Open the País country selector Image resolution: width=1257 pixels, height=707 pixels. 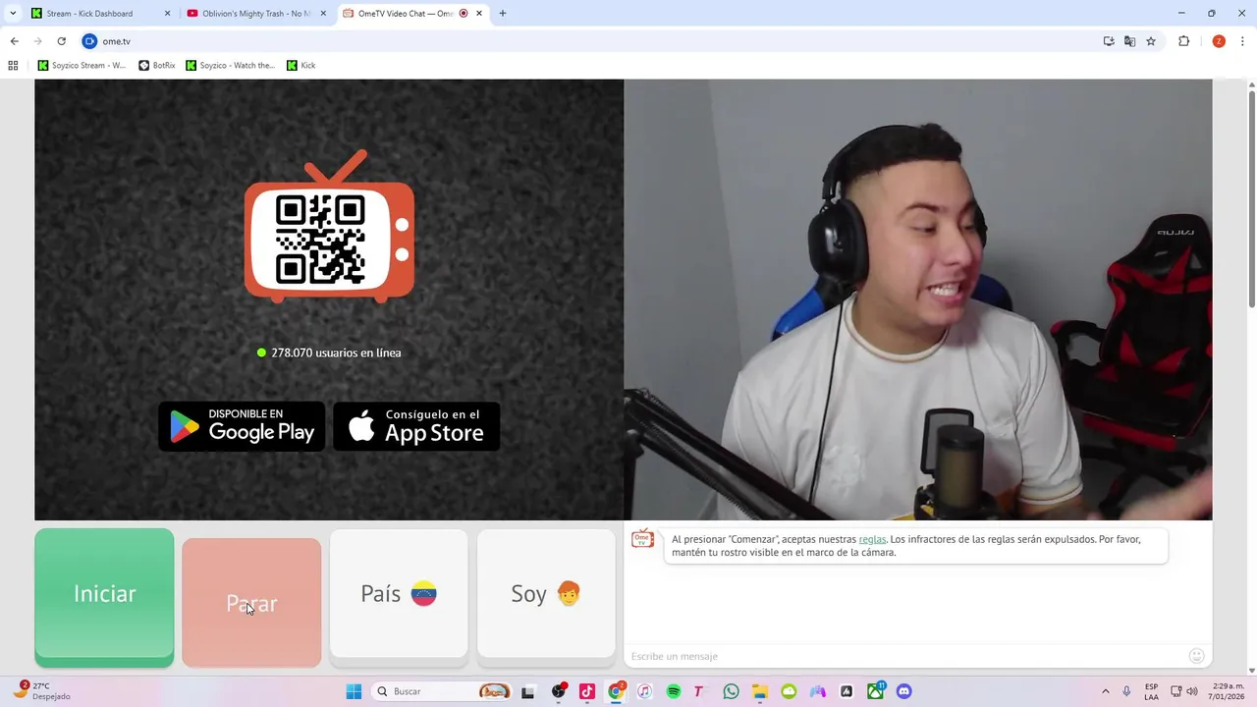399,594
